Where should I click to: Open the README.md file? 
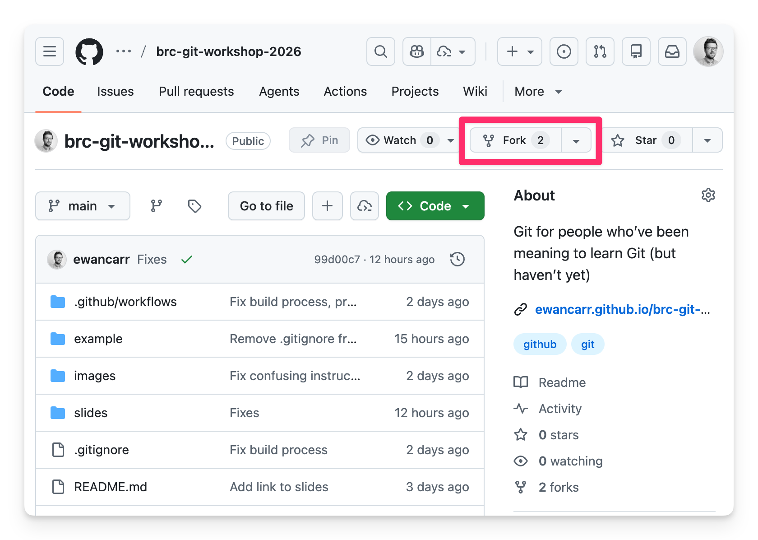pyautogui.click(x=111, y=487)
